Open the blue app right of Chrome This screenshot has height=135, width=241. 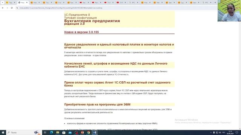point(95,132)
